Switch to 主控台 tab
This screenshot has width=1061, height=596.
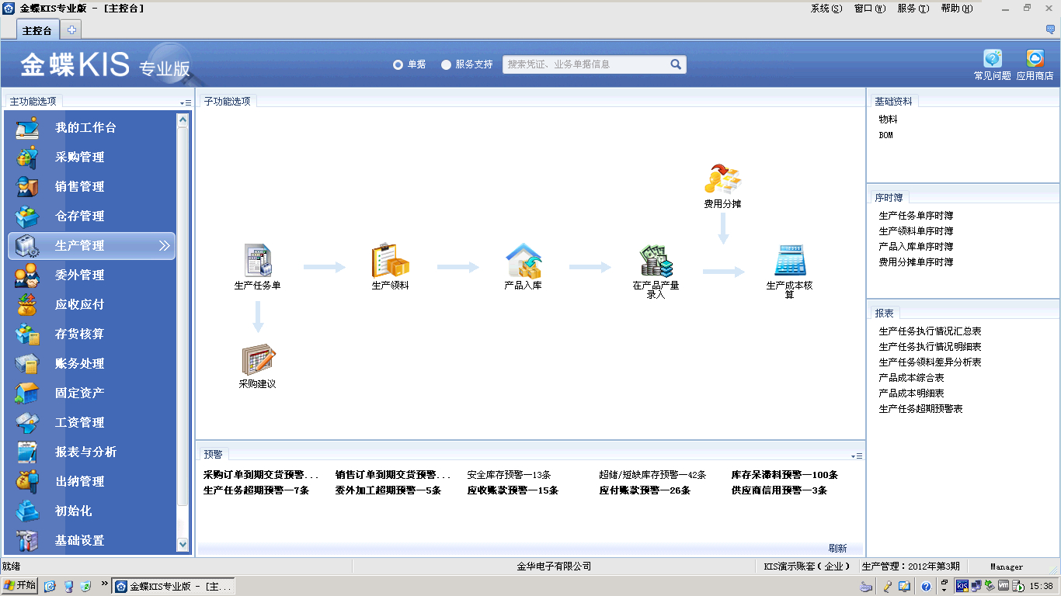click(x=37, y=30)
